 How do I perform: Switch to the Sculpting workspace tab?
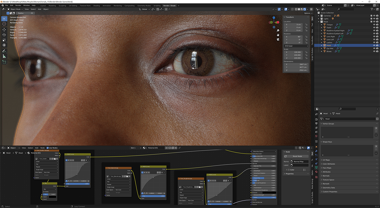62,6
